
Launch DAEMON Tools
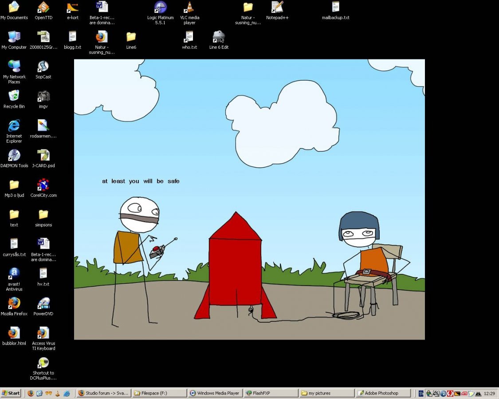tap(14, 156)
